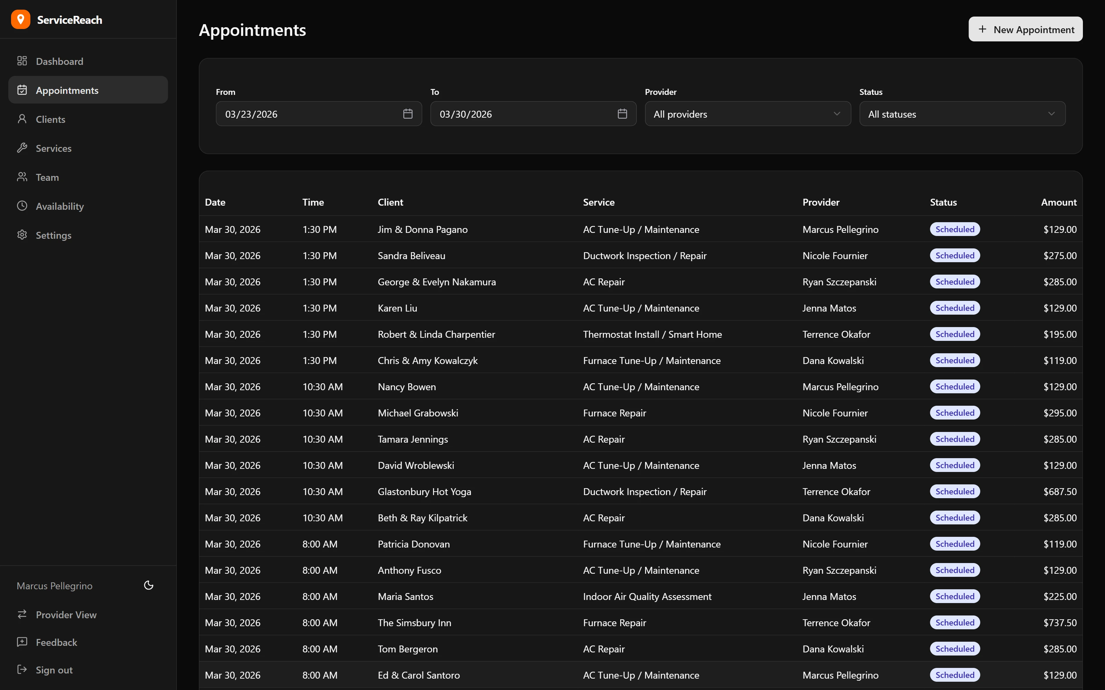Switch to the Dashboard section

pyautogui.click(x=59, y=61)
